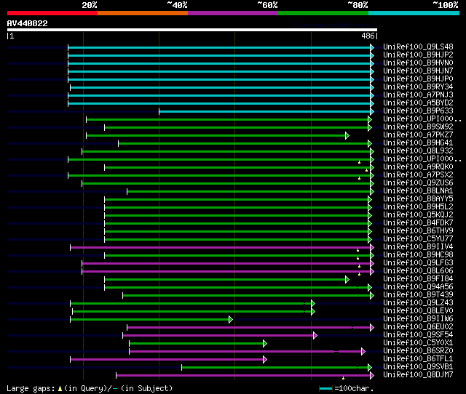
Task: Click the cyan ~100% identity legend segment
Action: pos(414,13)
